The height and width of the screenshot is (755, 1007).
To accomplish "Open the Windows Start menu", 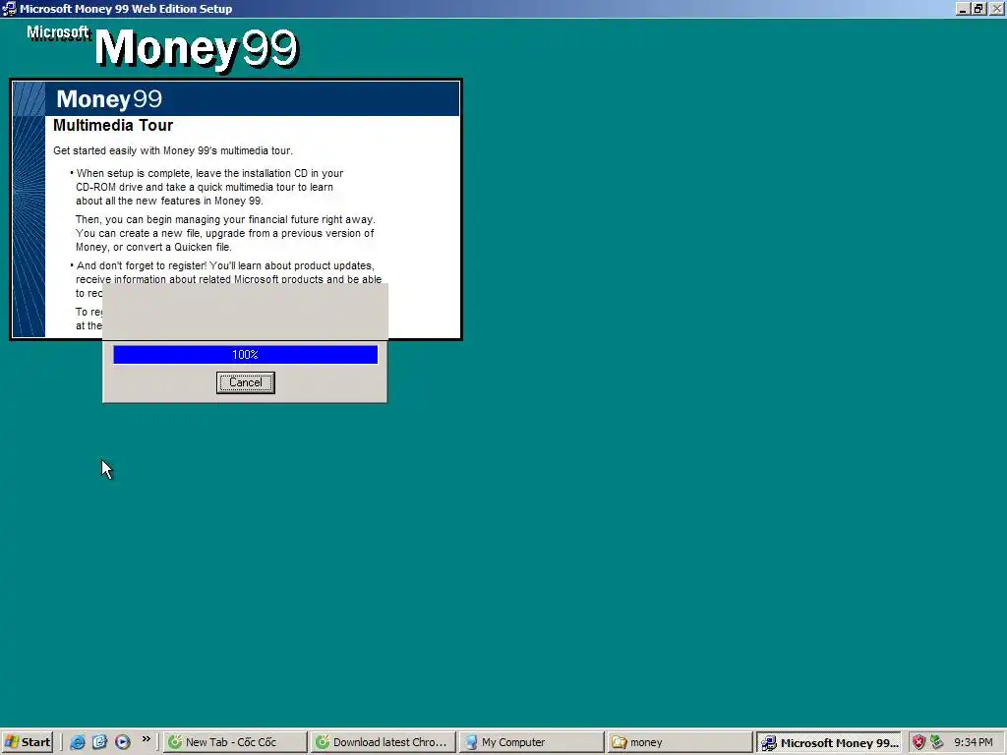I will coord(27,742).
